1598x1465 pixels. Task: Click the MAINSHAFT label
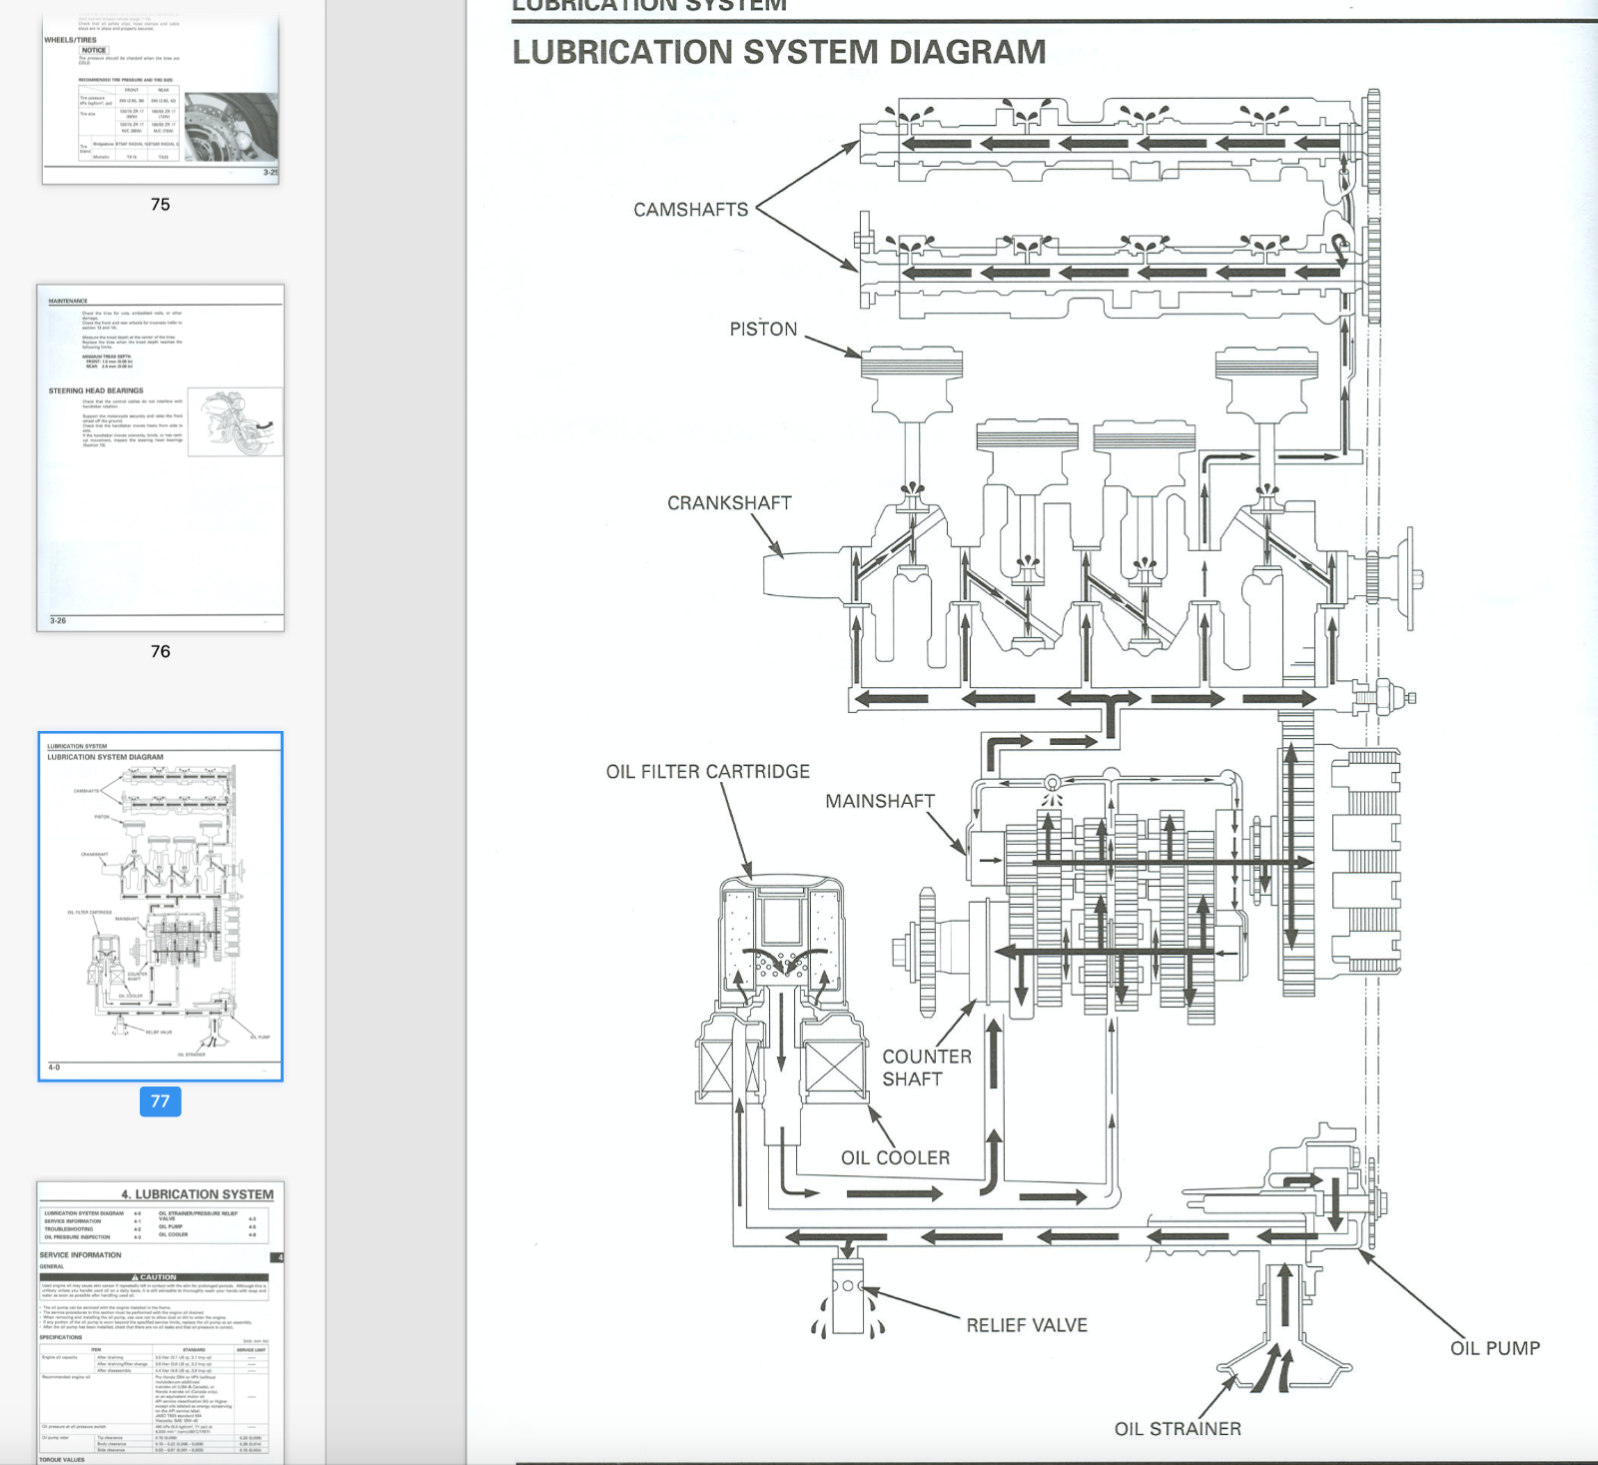pos(879,801)
